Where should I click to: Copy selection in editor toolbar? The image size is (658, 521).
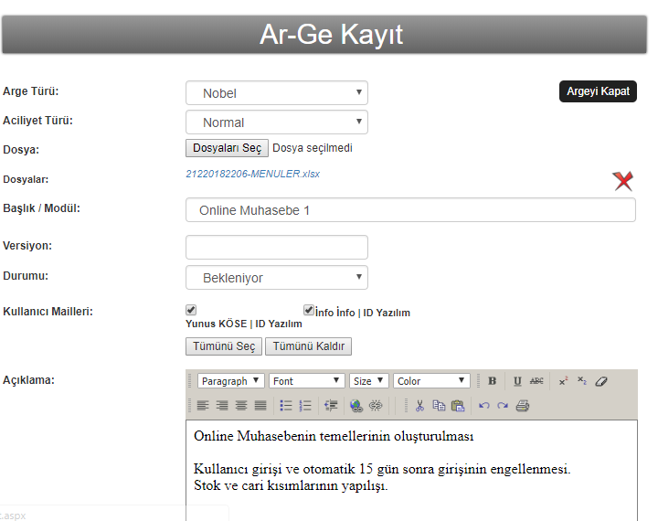pyautogui.click(x=439, y=406)
